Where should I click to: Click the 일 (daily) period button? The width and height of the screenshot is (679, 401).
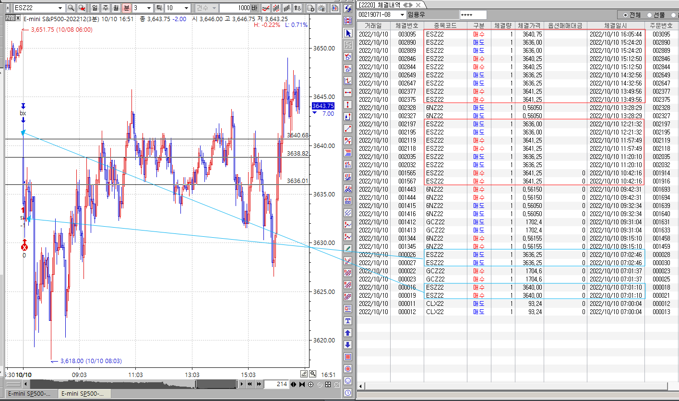(x=95, y=8)
